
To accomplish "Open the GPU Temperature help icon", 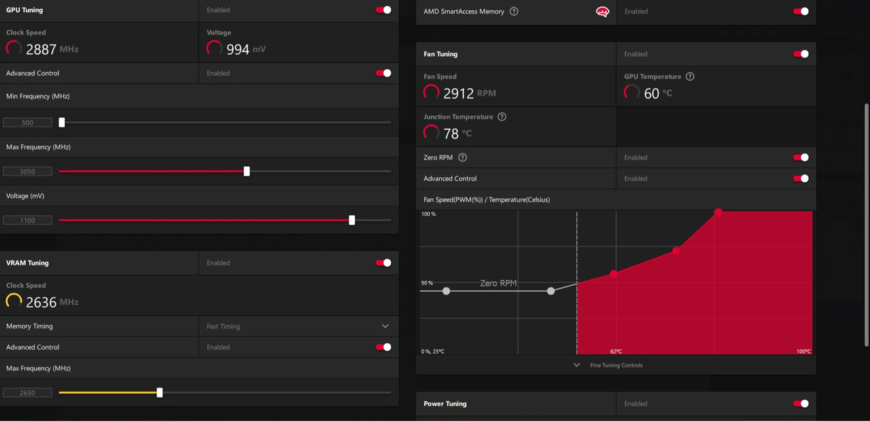I will click(x=690, y=77).
